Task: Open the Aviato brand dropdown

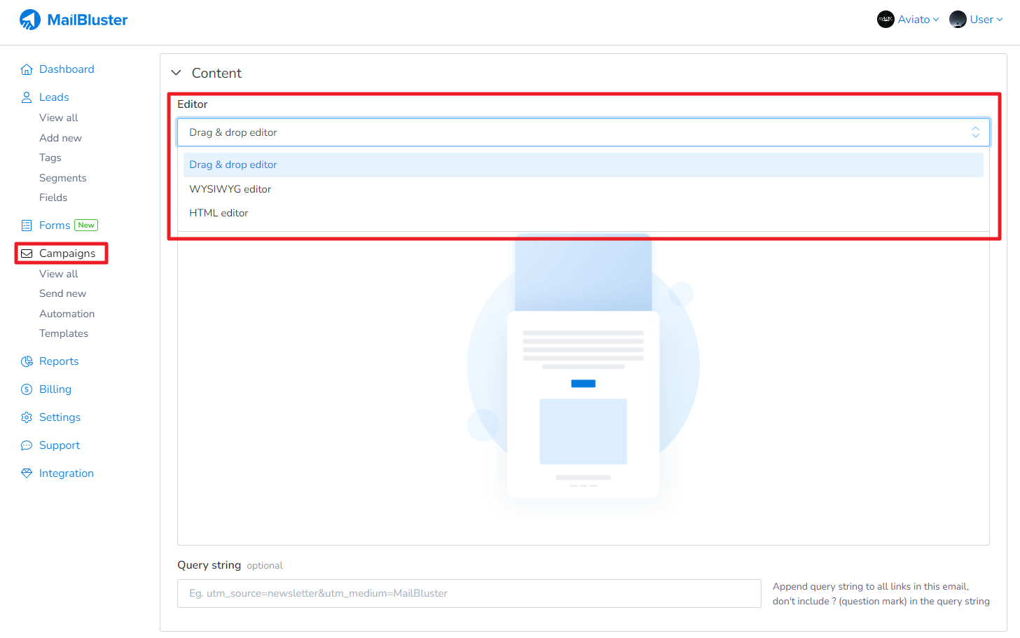Action: (908, 20)
